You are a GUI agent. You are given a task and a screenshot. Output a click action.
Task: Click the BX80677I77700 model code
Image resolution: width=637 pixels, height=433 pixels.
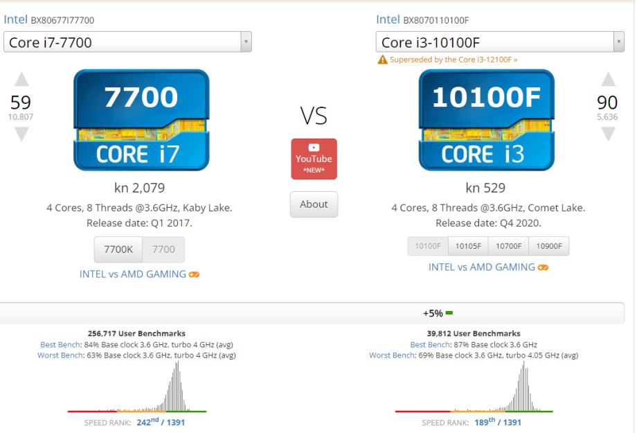point(62,20)
